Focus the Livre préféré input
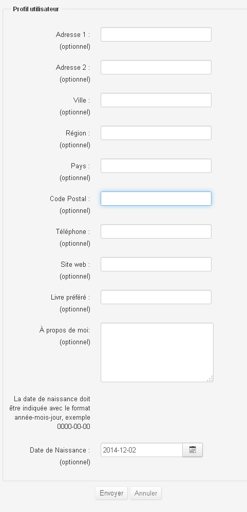The height and width of the screenshot is (512, 247). coord(156,297)
